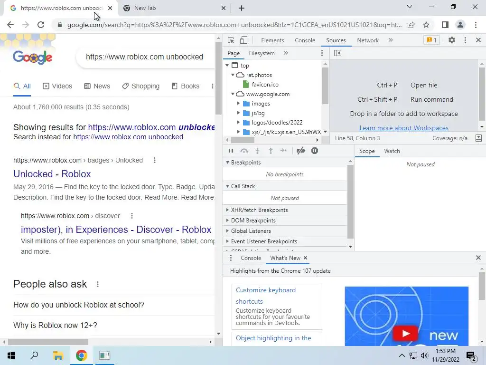Image resolution: width=486 pixels, height=365 pixels.
Task: Toggle Chrome side panel icon
Action: (445, 25)
